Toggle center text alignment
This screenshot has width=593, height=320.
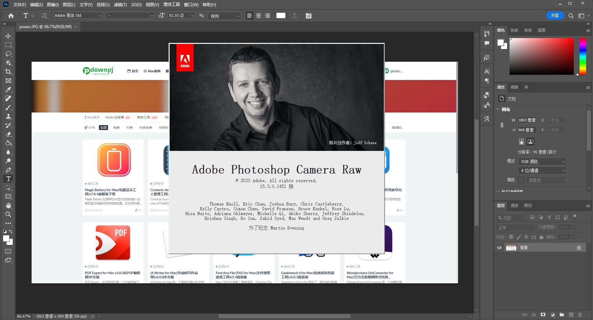(259, 16)
